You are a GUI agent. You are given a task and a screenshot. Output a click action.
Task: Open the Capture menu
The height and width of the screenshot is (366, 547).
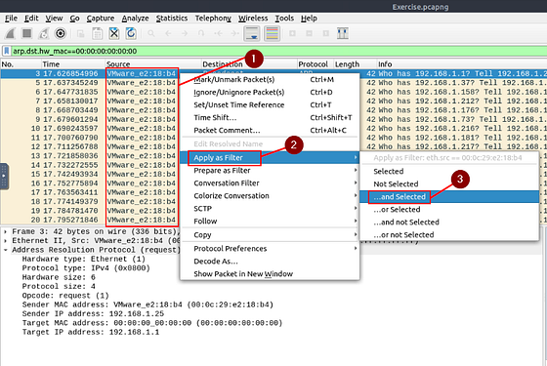click(x=101, y=19)
